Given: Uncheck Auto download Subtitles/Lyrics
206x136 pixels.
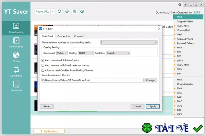Looking at the screenshot, I should pos(43,60).
